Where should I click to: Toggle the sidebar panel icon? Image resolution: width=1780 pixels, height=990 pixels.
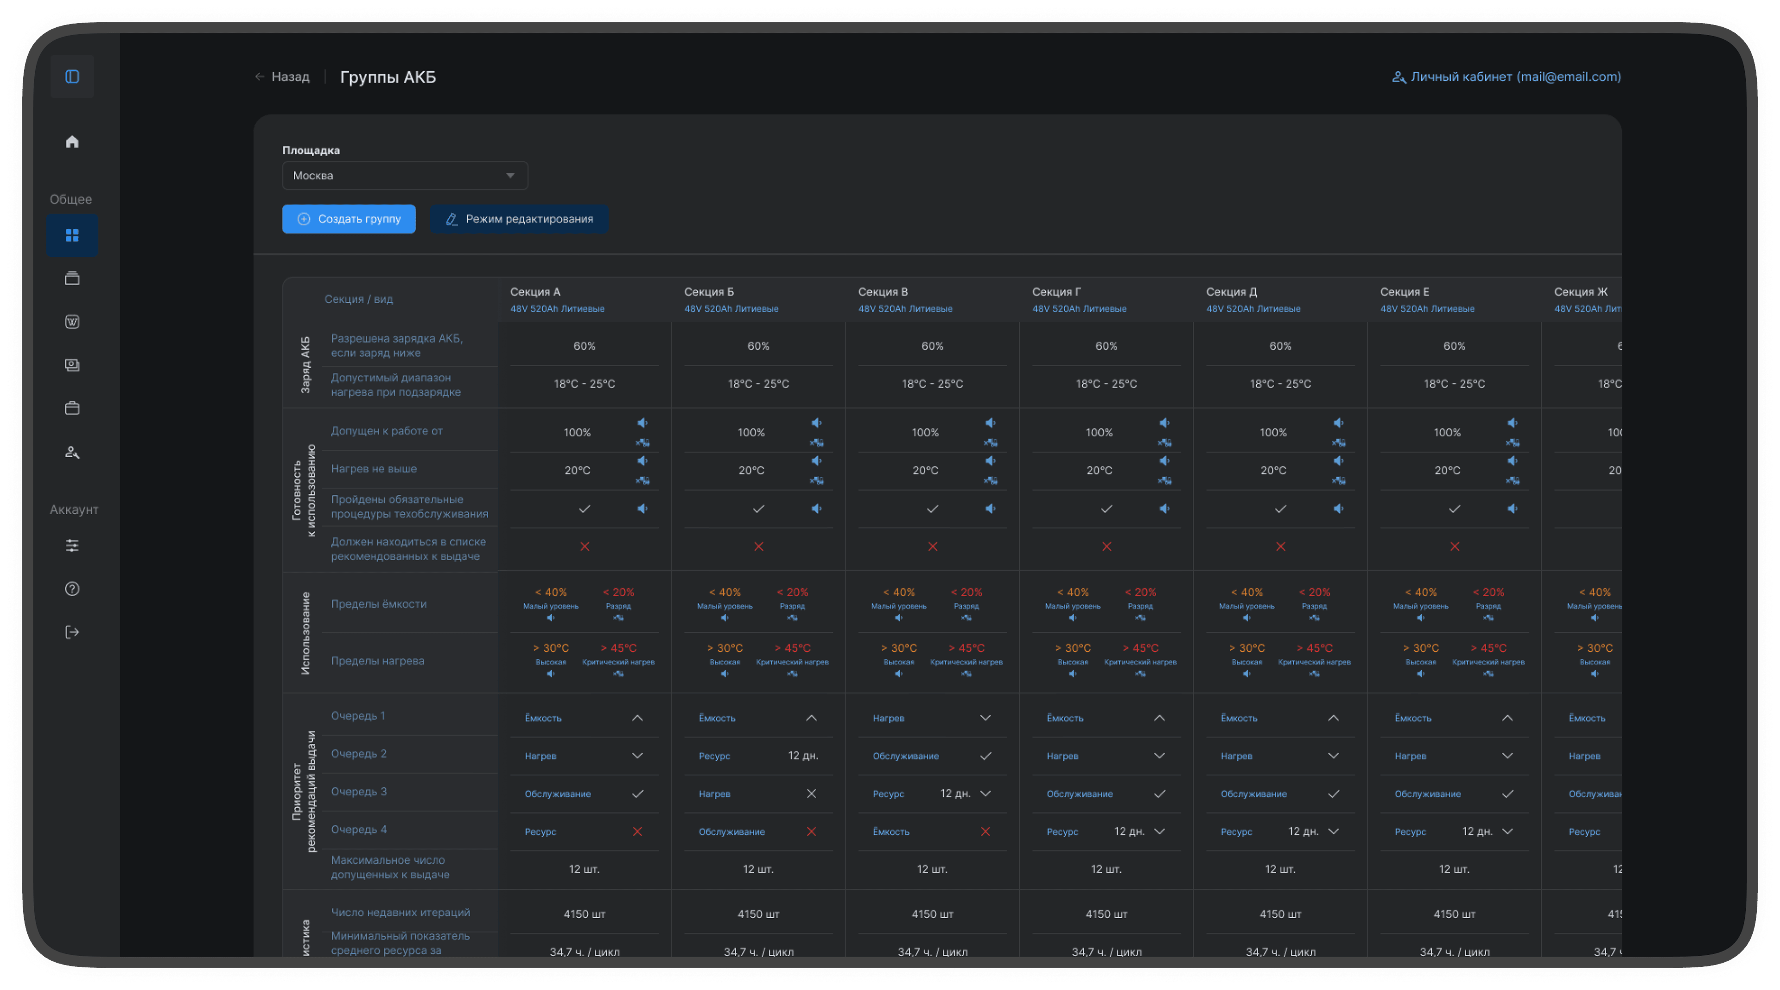(72, 76)
